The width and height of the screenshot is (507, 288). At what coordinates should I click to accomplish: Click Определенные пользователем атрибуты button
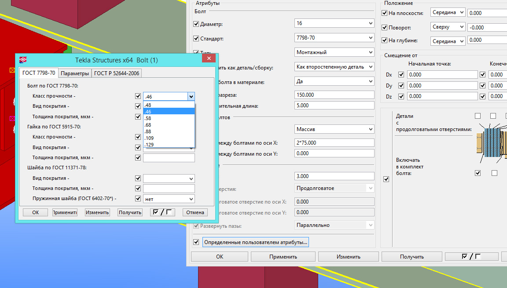tap(256, 242)
